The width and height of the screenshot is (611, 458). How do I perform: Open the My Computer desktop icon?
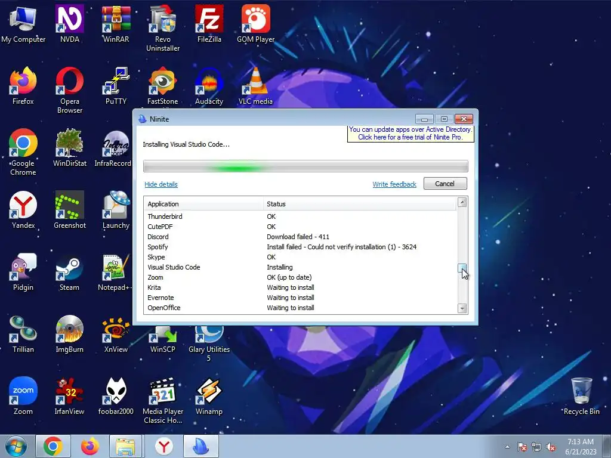coord(23,23)
